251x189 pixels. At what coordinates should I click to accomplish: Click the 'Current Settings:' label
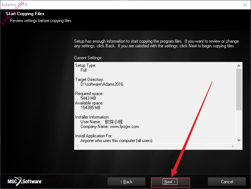pos(88,58)
